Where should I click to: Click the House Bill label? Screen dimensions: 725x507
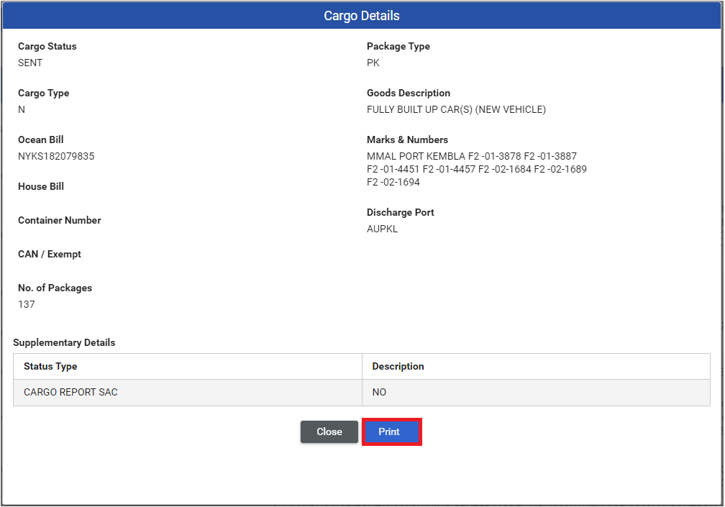[x=41, y=186]
